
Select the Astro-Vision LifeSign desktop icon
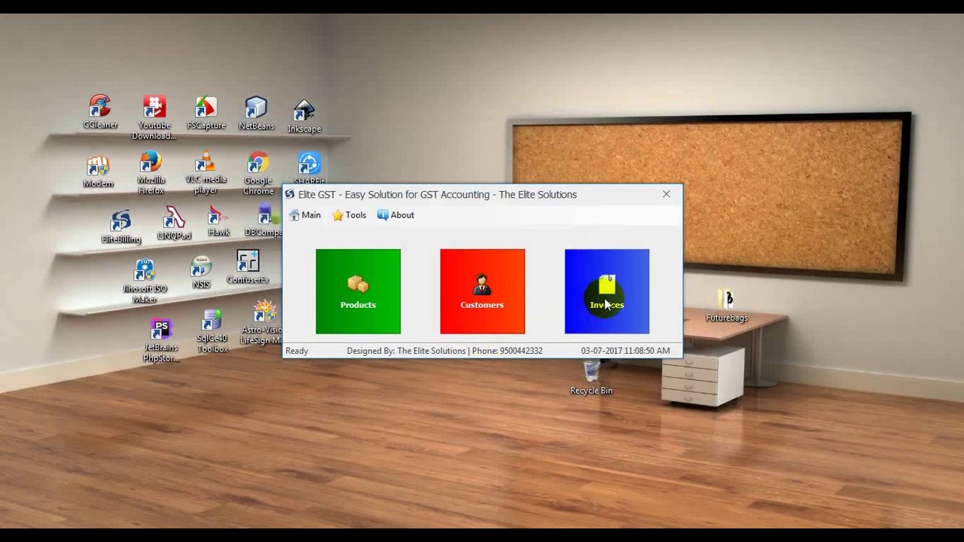pos(261,322)
